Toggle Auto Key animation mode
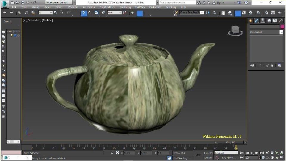Screen dimensions: 286x161 pyautogui.click(x=208, y=153)
